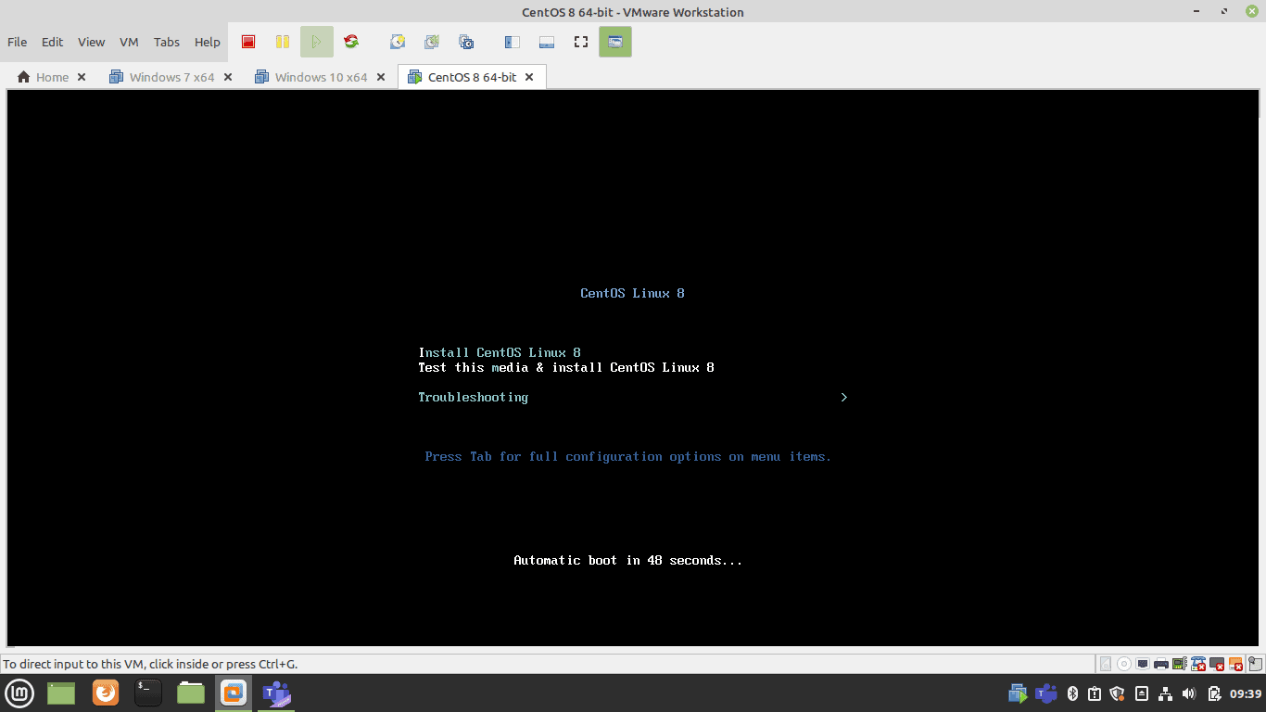
Task: Open the Linux Mint start menu
Action: [x=19, y=693]
